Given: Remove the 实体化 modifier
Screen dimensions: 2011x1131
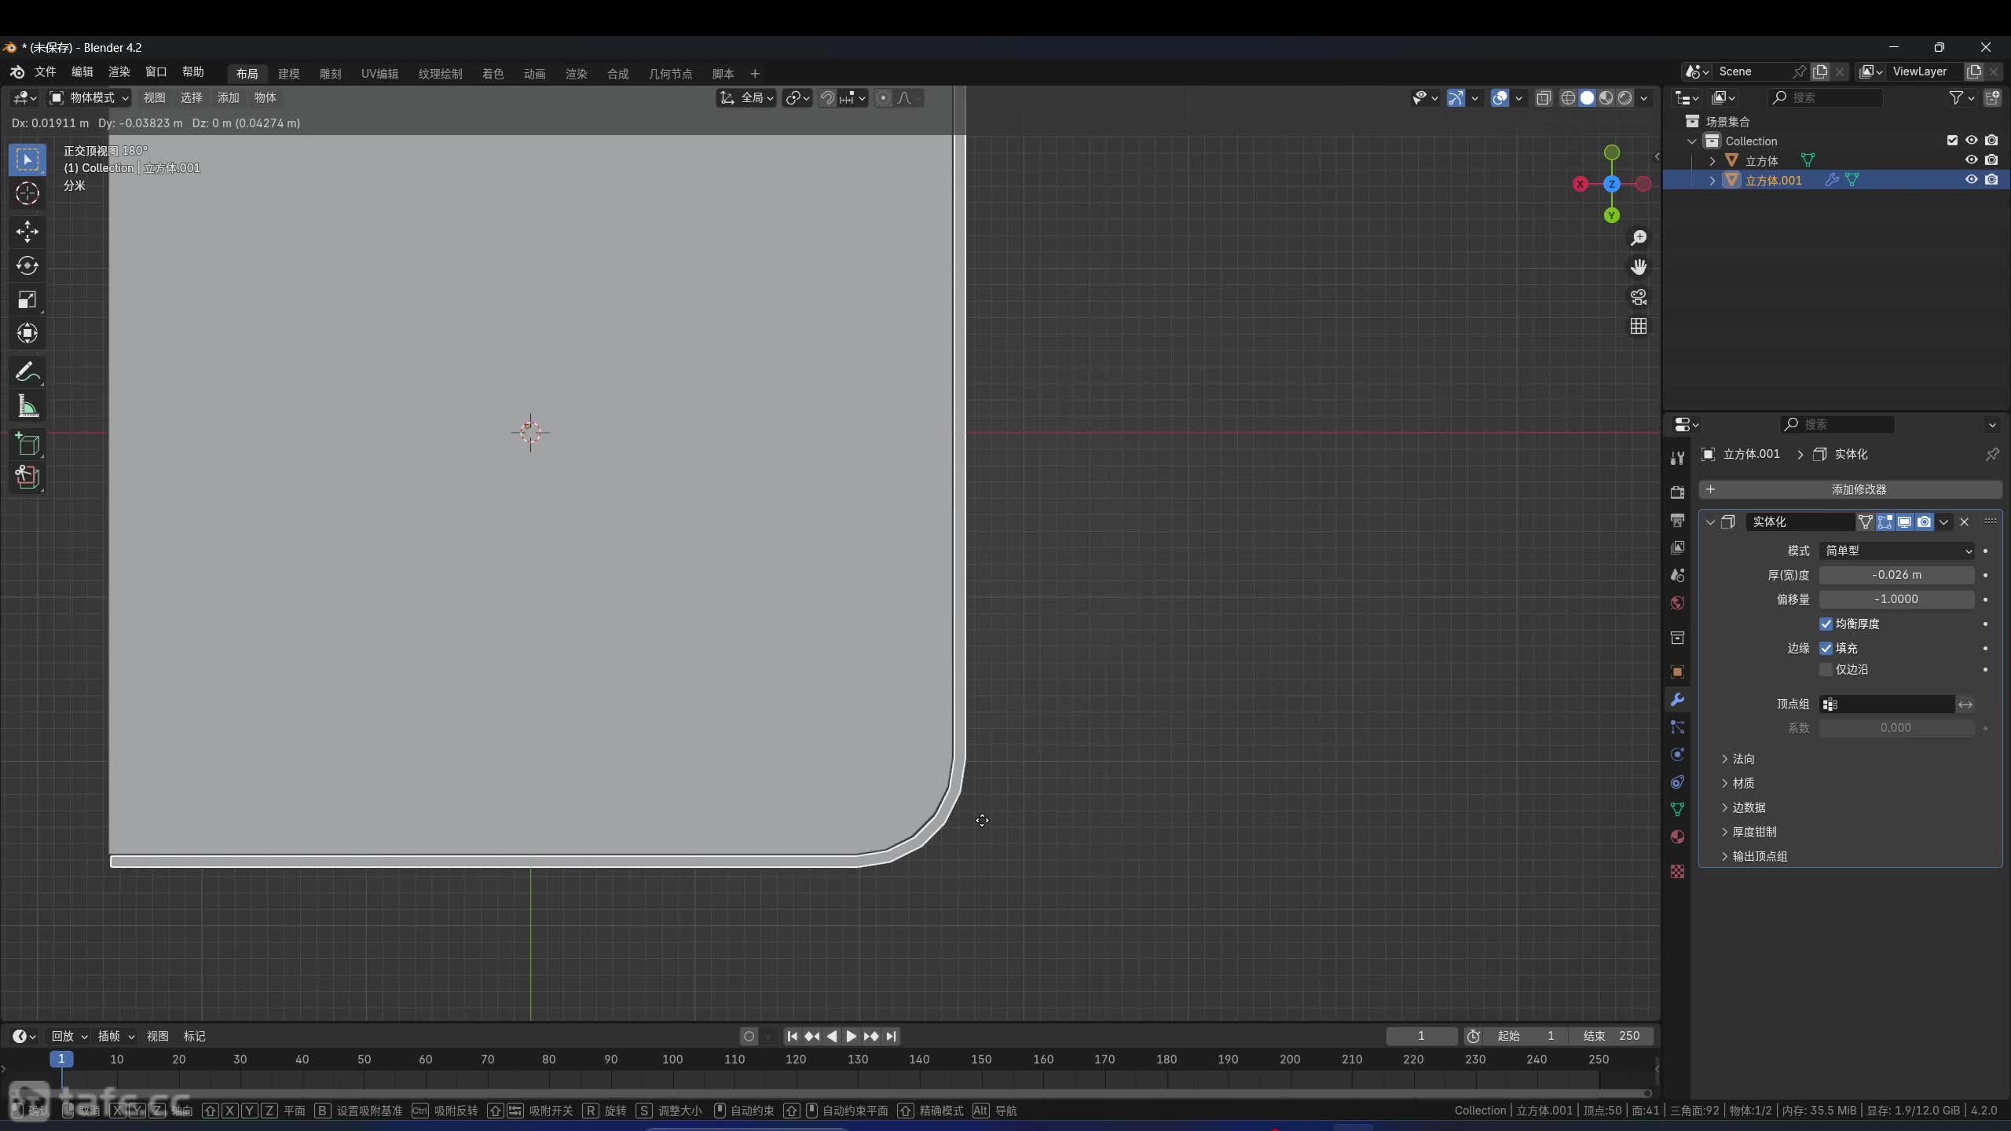Looking at the screenshot, I should click(x=1965, y=522).
